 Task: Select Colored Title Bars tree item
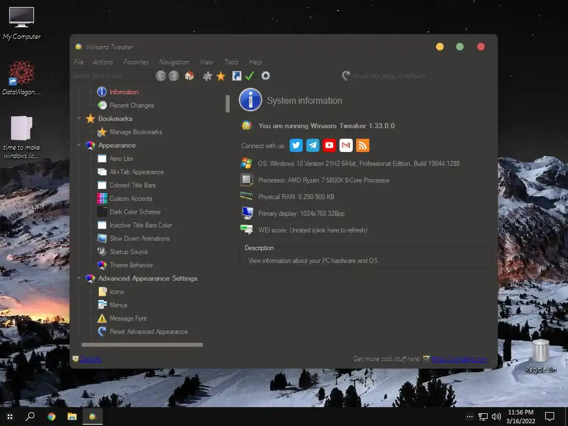pos(132,185)
